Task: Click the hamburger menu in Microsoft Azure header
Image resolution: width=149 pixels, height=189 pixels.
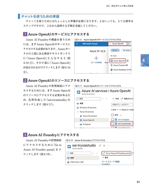Action: (77, 44)
